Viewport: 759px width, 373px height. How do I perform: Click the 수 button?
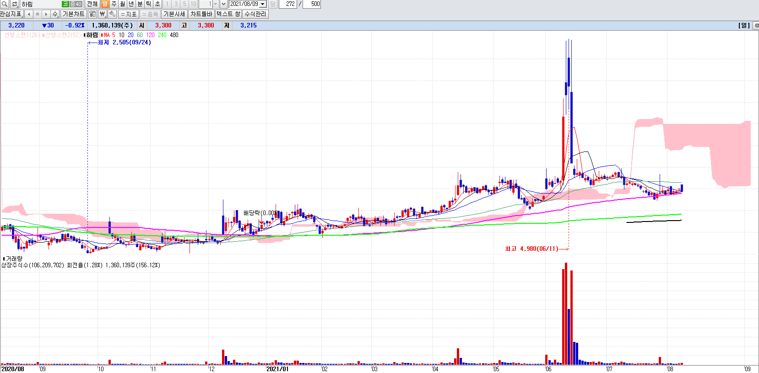tap(55, 14)
